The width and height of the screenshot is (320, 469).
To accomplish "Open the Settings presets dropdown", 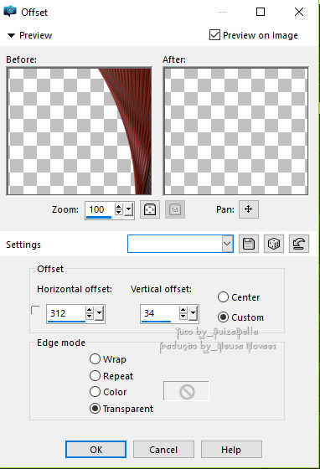I will tap(227, 244).
